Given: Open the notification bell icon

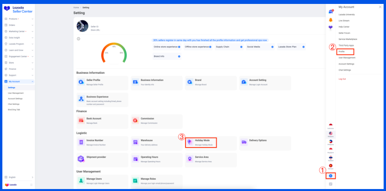Looking at the screenshot, I should coord(331,20).
